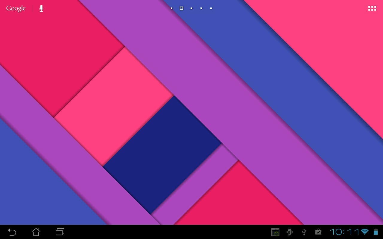Tap the battery status icon
The image size is (383, 239).
tap(376, 232)
